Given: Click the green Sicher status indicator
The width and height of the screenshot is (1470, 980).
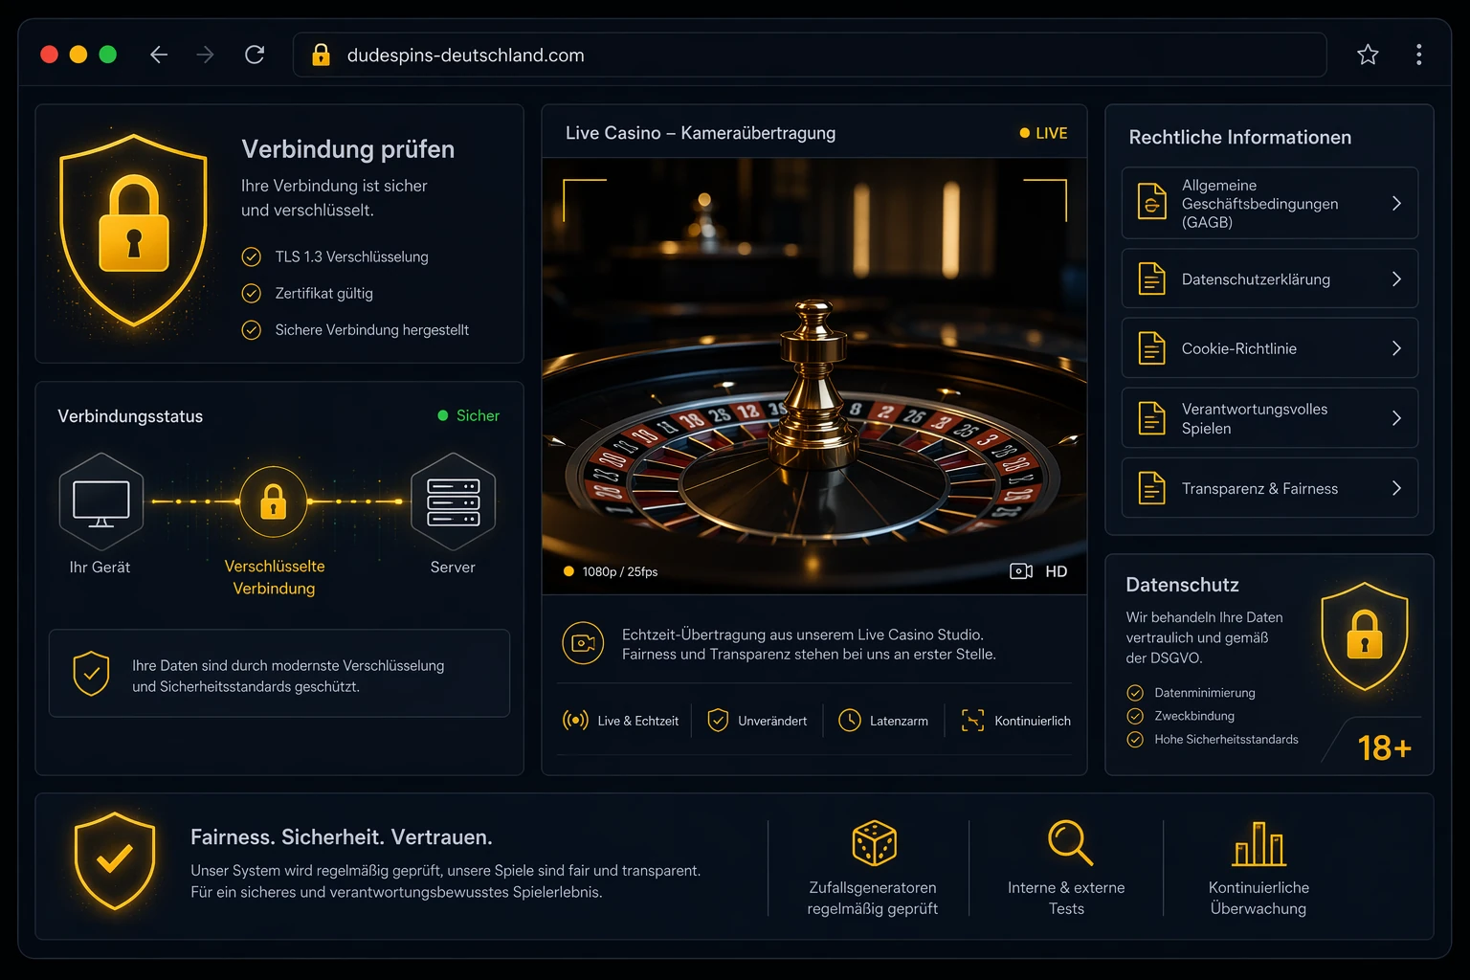Looking at the screenshot, I should [x=468, y=415].
